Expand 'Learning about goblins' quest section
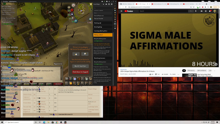Image resolution: width=220 pixels, height=124 pixels. [x=103, y=31]
